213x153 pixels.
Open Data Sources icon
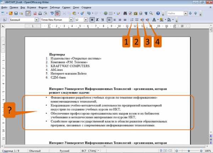click(141, 13)
